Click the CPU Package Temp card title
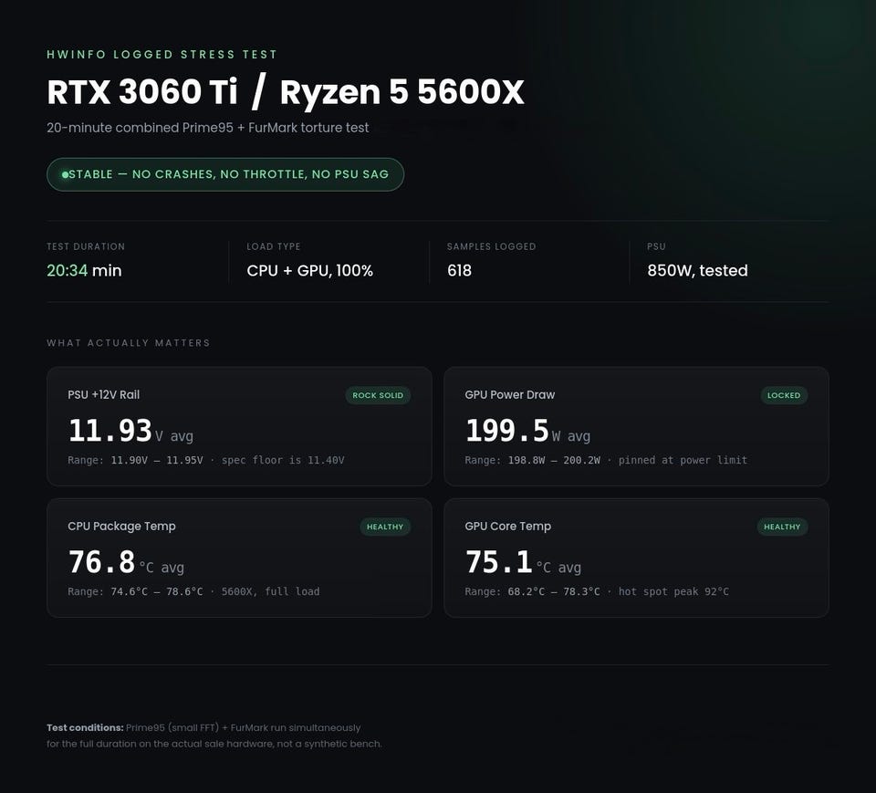This screenshot has width=876, height=793. pos(121,526)
